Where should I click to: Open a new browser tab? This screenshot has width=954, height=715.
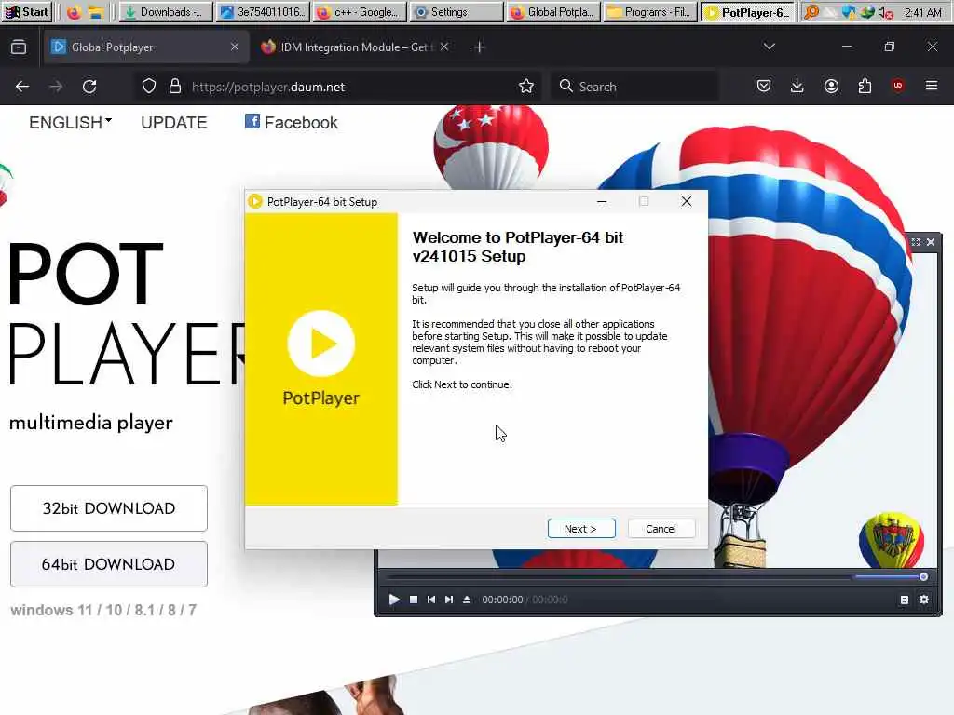479,47
